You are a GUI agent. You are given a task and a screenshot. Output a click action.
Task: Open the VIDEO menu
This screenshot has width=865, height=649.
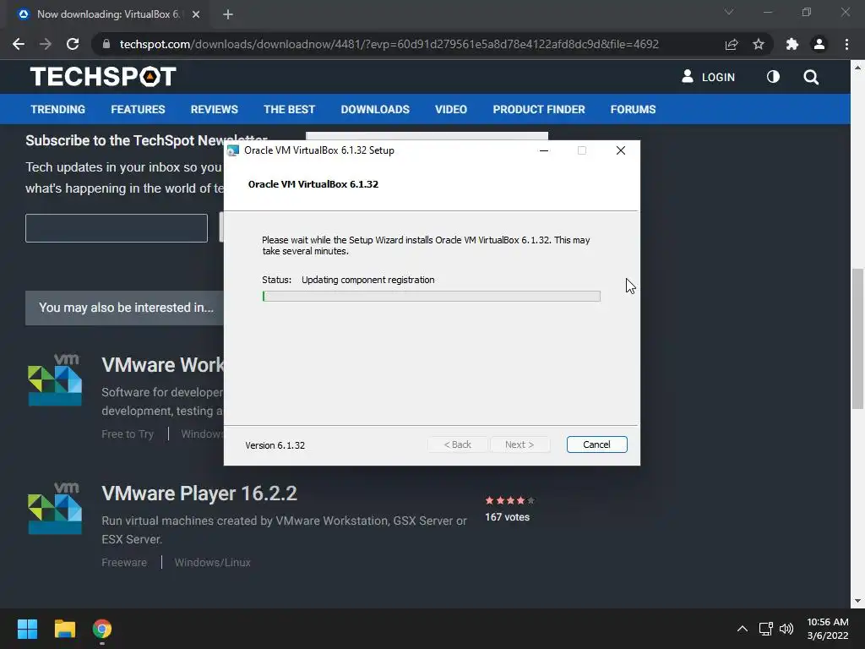click(451, 109)
